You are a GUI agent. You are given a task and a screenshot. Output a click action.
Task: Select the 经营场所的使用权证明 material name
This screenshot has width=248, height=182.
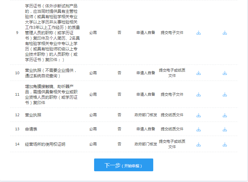coord(45,144)
